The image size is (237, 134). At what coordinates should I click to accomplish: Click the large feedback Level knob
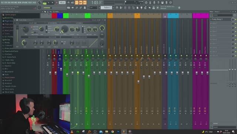point(65,29)
